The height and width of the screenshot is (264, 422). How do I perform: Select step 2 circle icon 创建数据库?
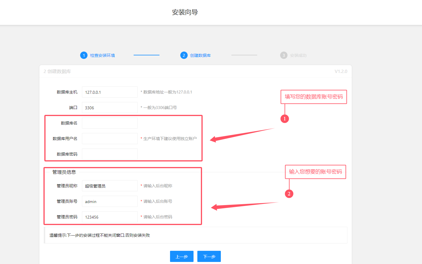pos(184,55)
